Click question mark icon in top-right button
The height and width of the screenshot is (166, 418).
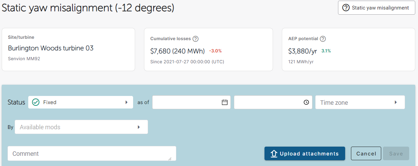pos(346,8)
